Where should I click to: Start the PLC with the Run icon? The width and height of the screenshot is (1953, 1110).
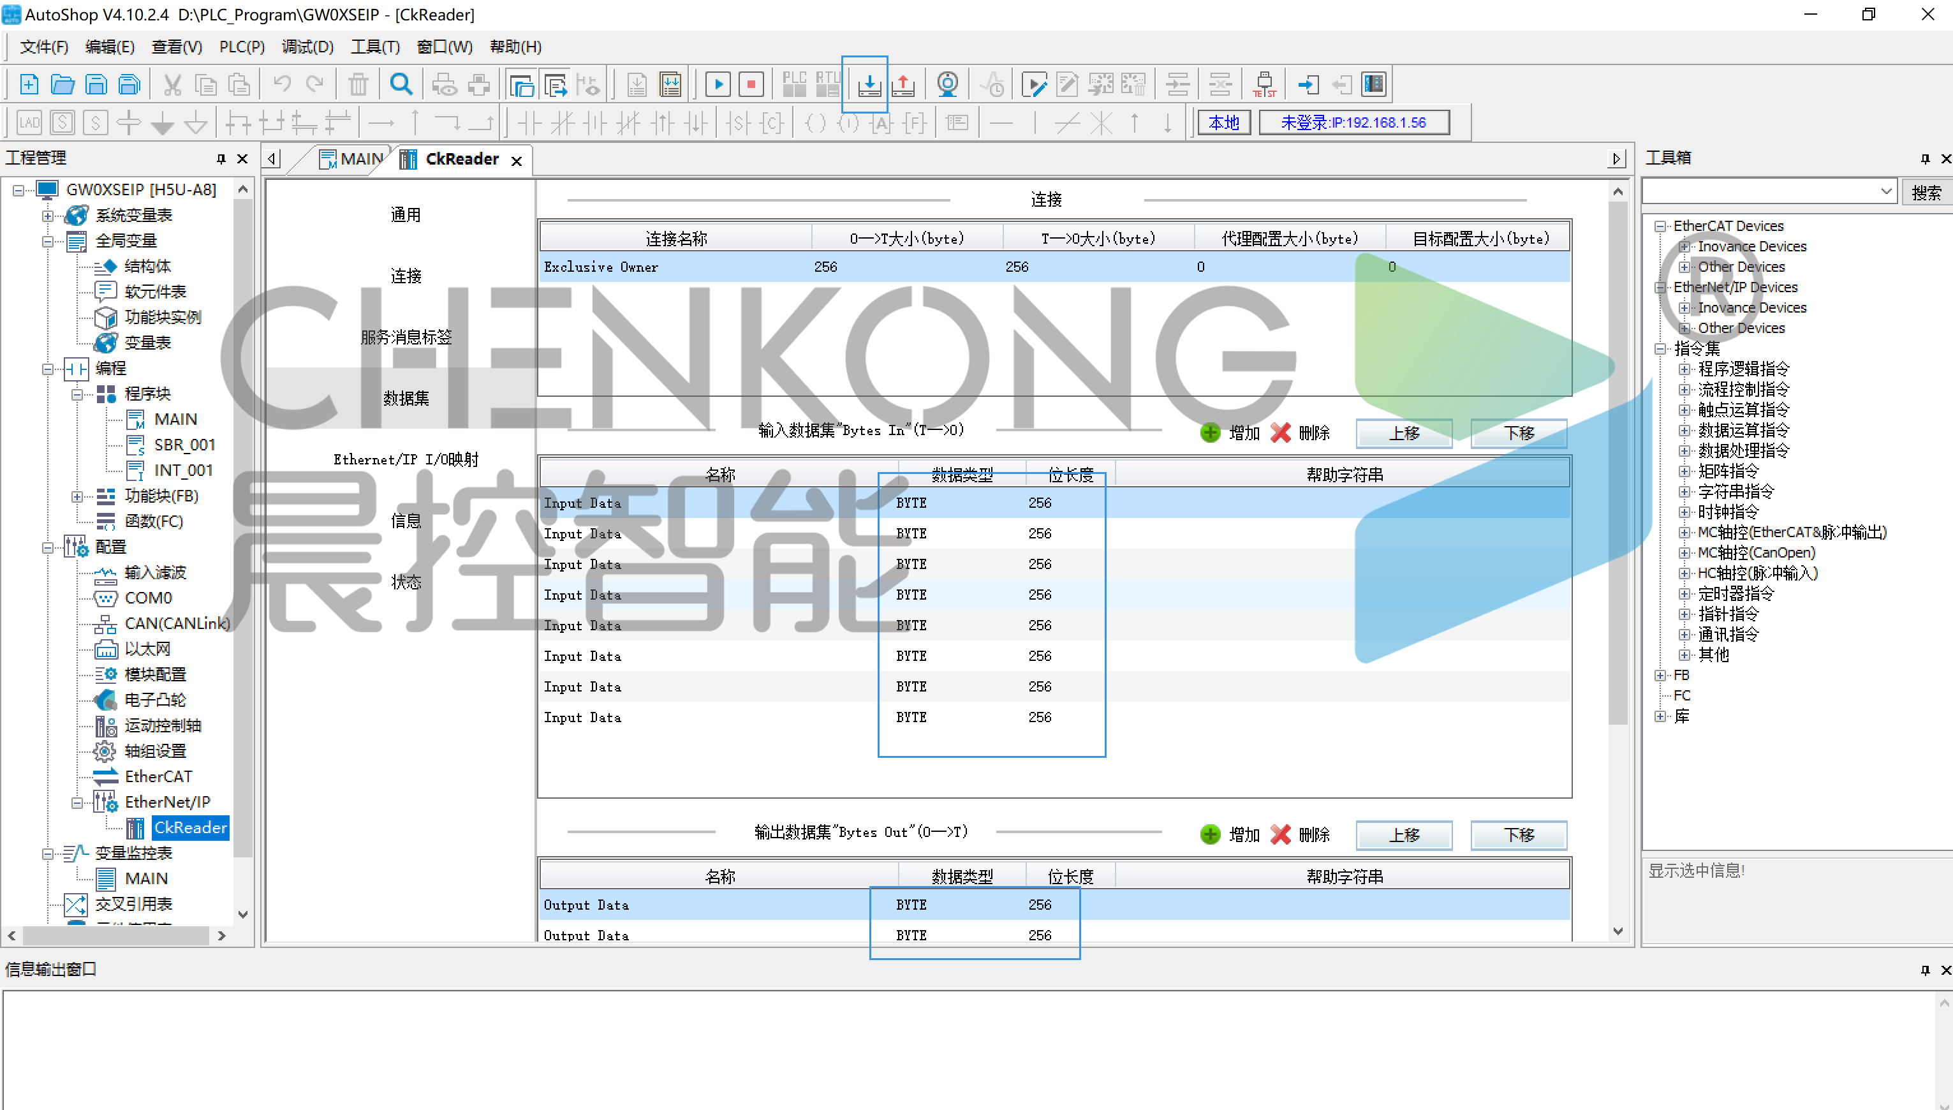718,85
